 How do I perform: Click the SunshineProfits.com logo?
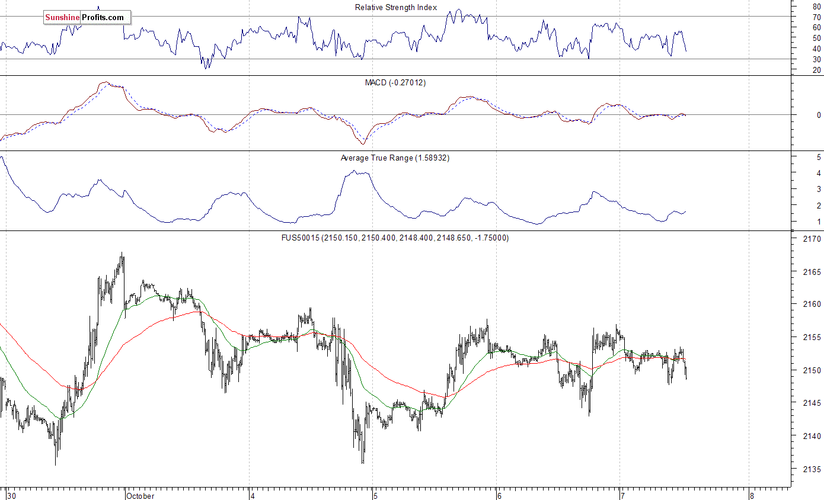87,18
